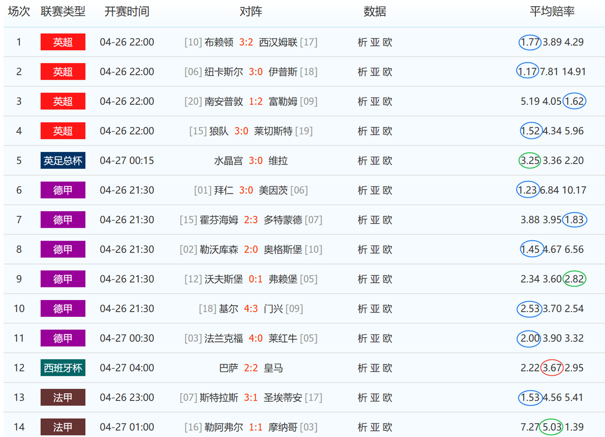The height and width of the screenshot is (437, 605).
Task: Open 欧 link in the 拜仁 row
Action: coord(388,190)
